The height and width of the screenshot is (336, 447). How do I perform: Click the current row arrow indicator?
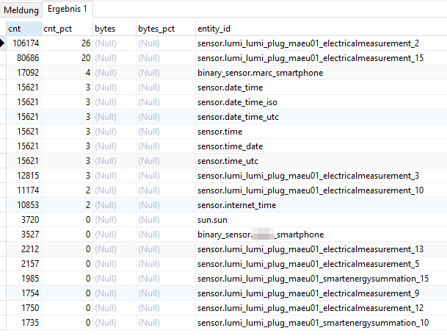(x=2, y=43)
